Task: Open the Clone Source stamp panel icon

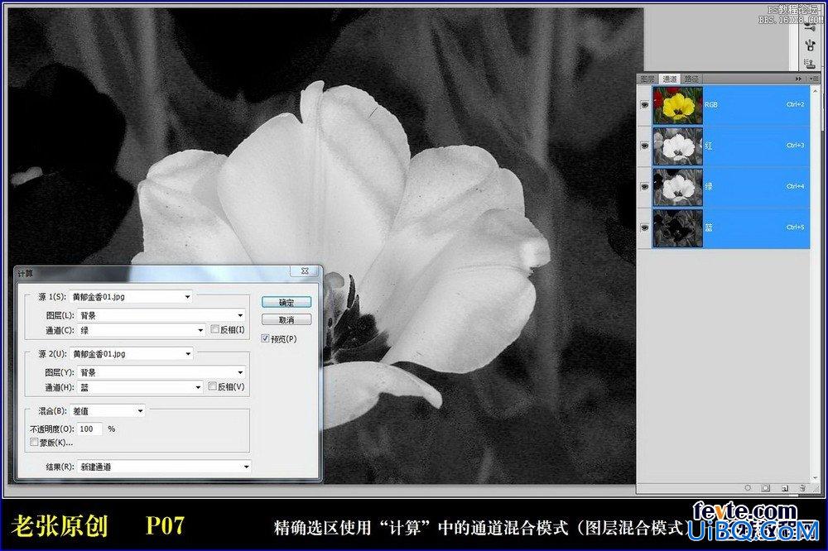Action: point(810,64)
